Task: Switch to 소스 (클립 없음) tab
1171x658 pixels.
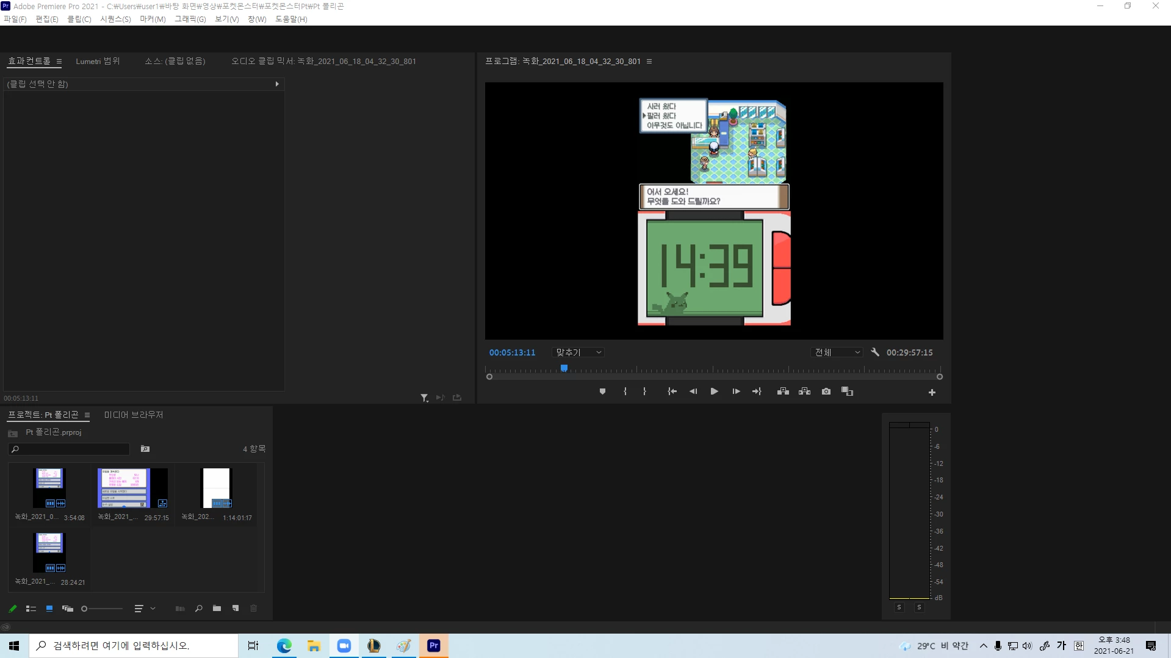Action: tap(175, 61)
